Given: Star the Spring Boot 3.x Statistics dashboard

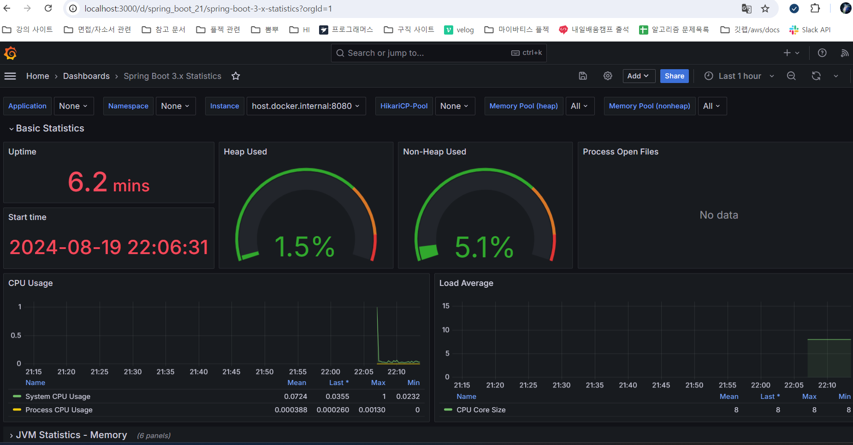Looking at the screenshot, I should click(236, 76).
